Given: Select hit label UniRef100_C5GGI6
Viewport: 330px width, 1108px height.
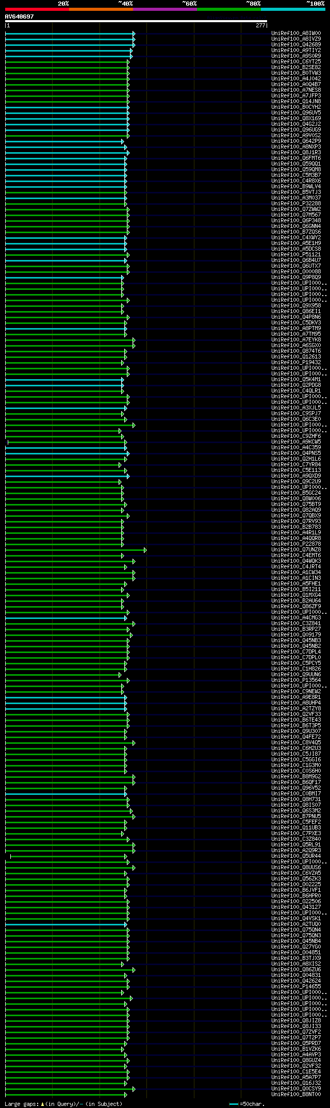Looking at the screenshot, I should 296,760.
